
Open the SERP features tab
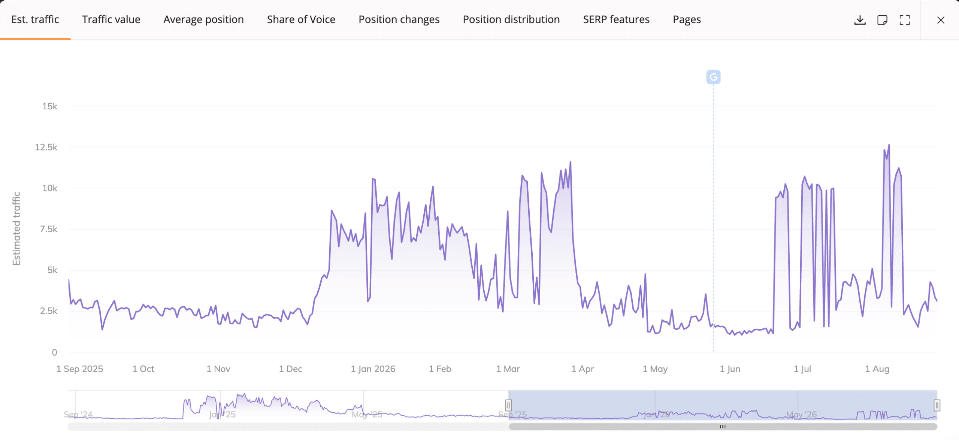pos(616,19)
